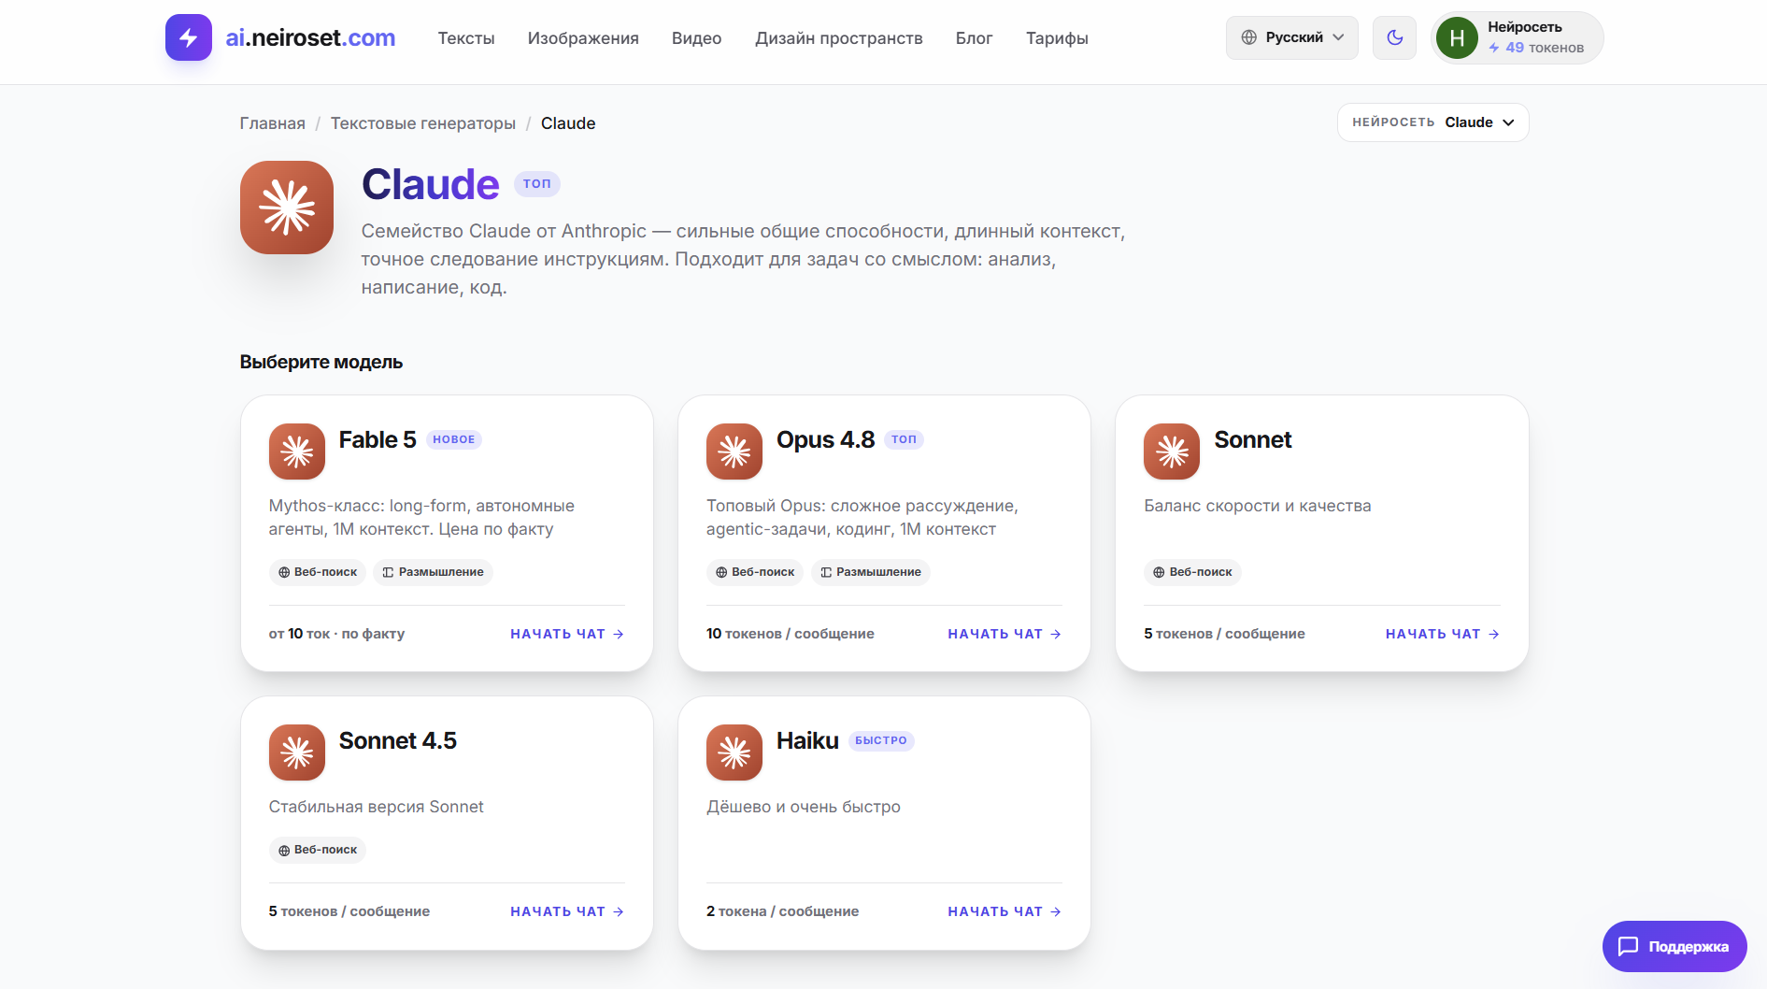Open the Блог page
The width and height of the screenshot is (1767, 989).
click(974, 38)
